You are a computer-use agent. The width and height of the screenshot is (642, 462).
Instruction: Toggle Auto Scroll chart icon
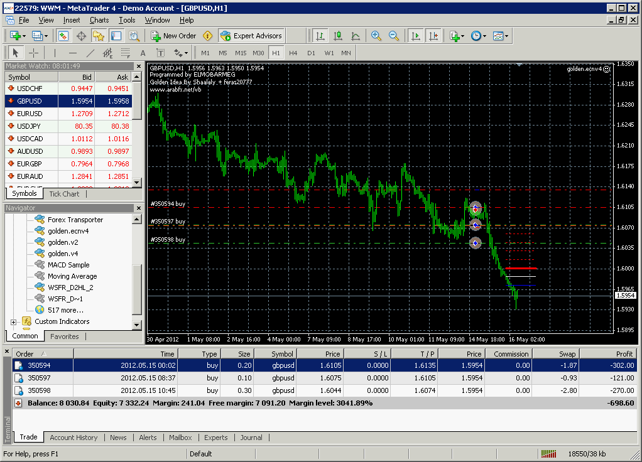(415, 36)
